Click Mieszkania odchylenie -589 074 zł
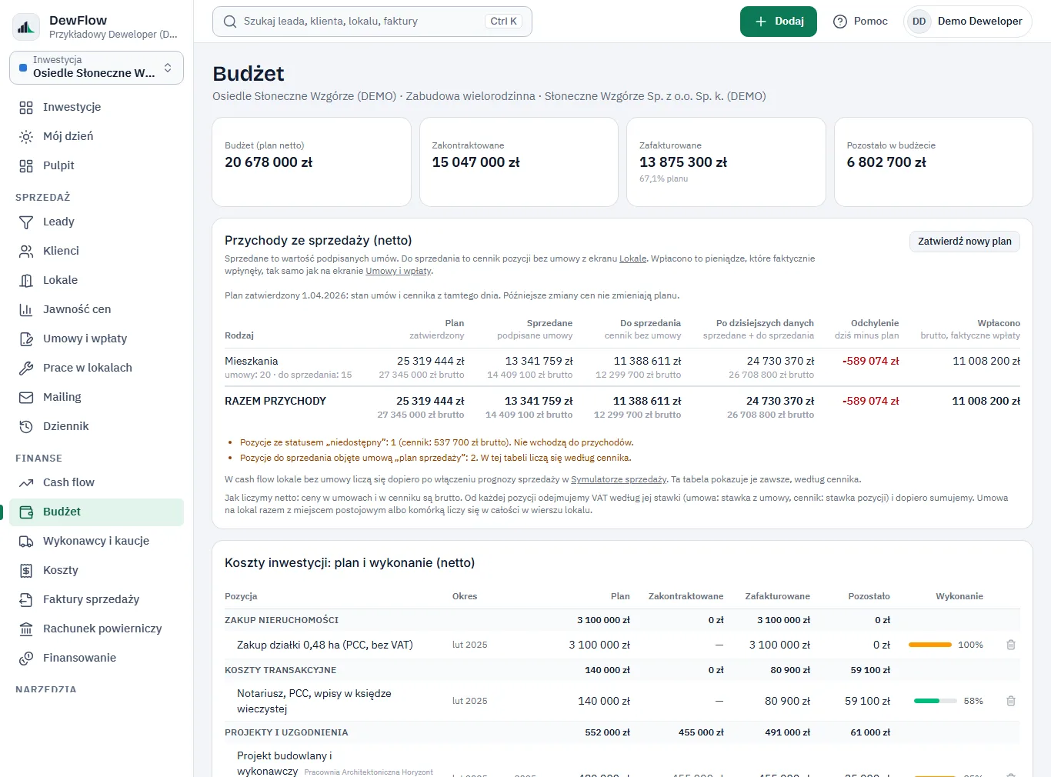 click(870, 361)
